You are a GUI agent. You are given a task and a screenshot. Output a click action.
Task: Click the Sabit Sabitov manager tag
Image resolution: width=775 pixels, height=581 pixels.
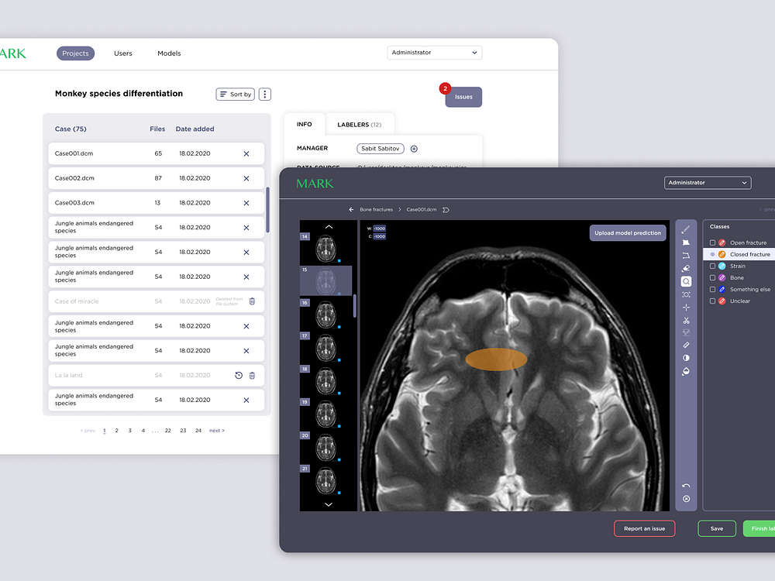click(x=380, y=149)
